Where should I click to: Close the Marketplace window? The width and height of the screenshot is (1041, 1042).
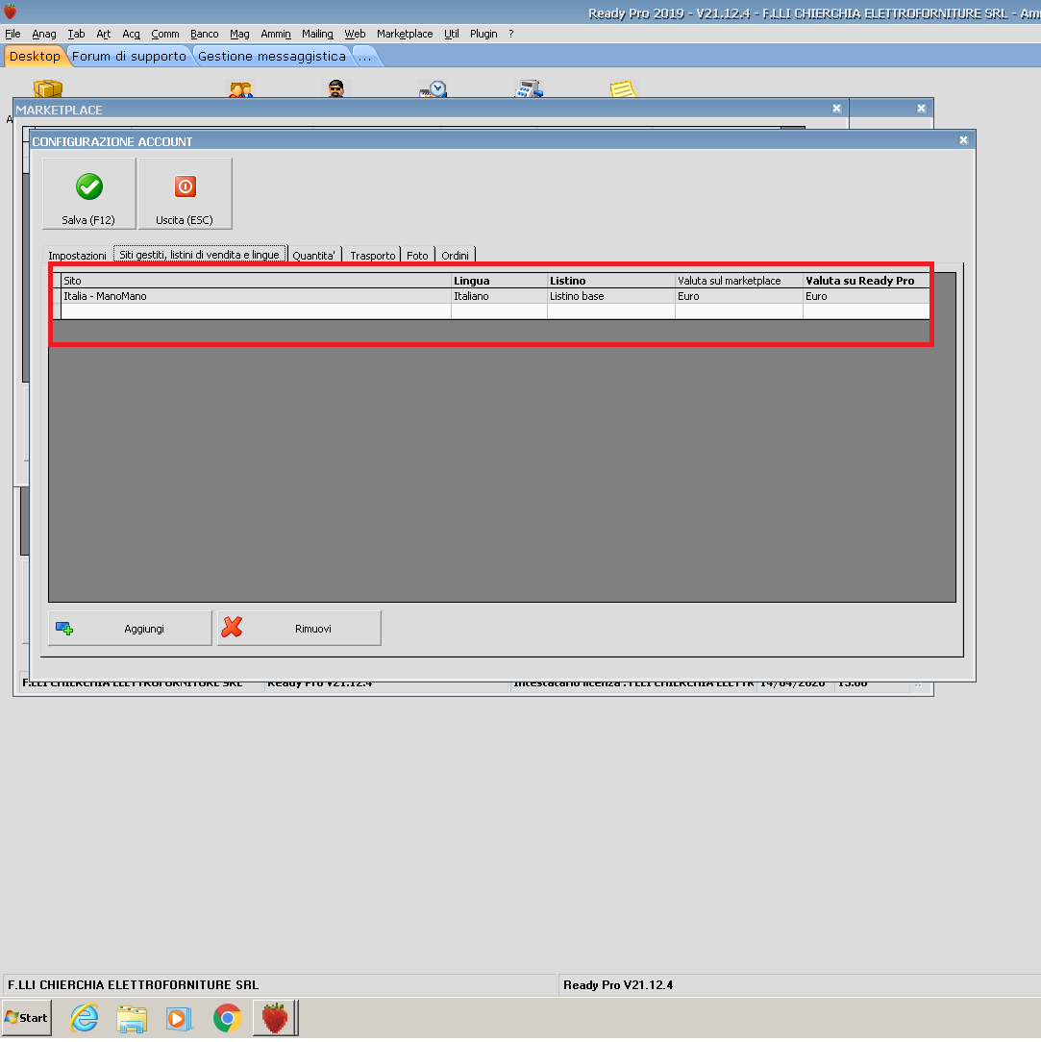(836, 109)
